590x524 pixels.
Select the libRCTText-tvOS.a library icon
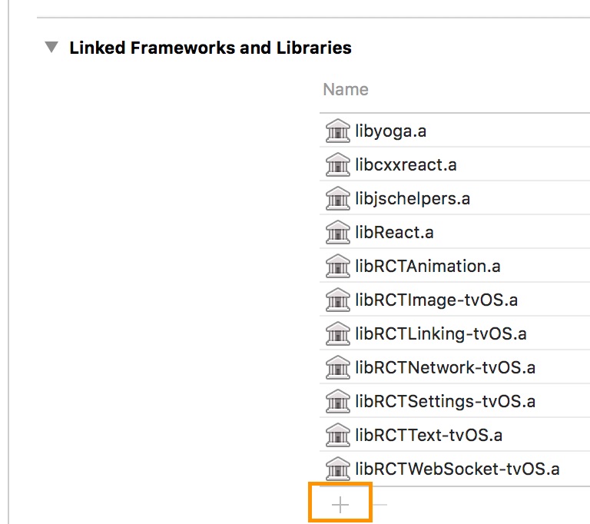point(337,435)
